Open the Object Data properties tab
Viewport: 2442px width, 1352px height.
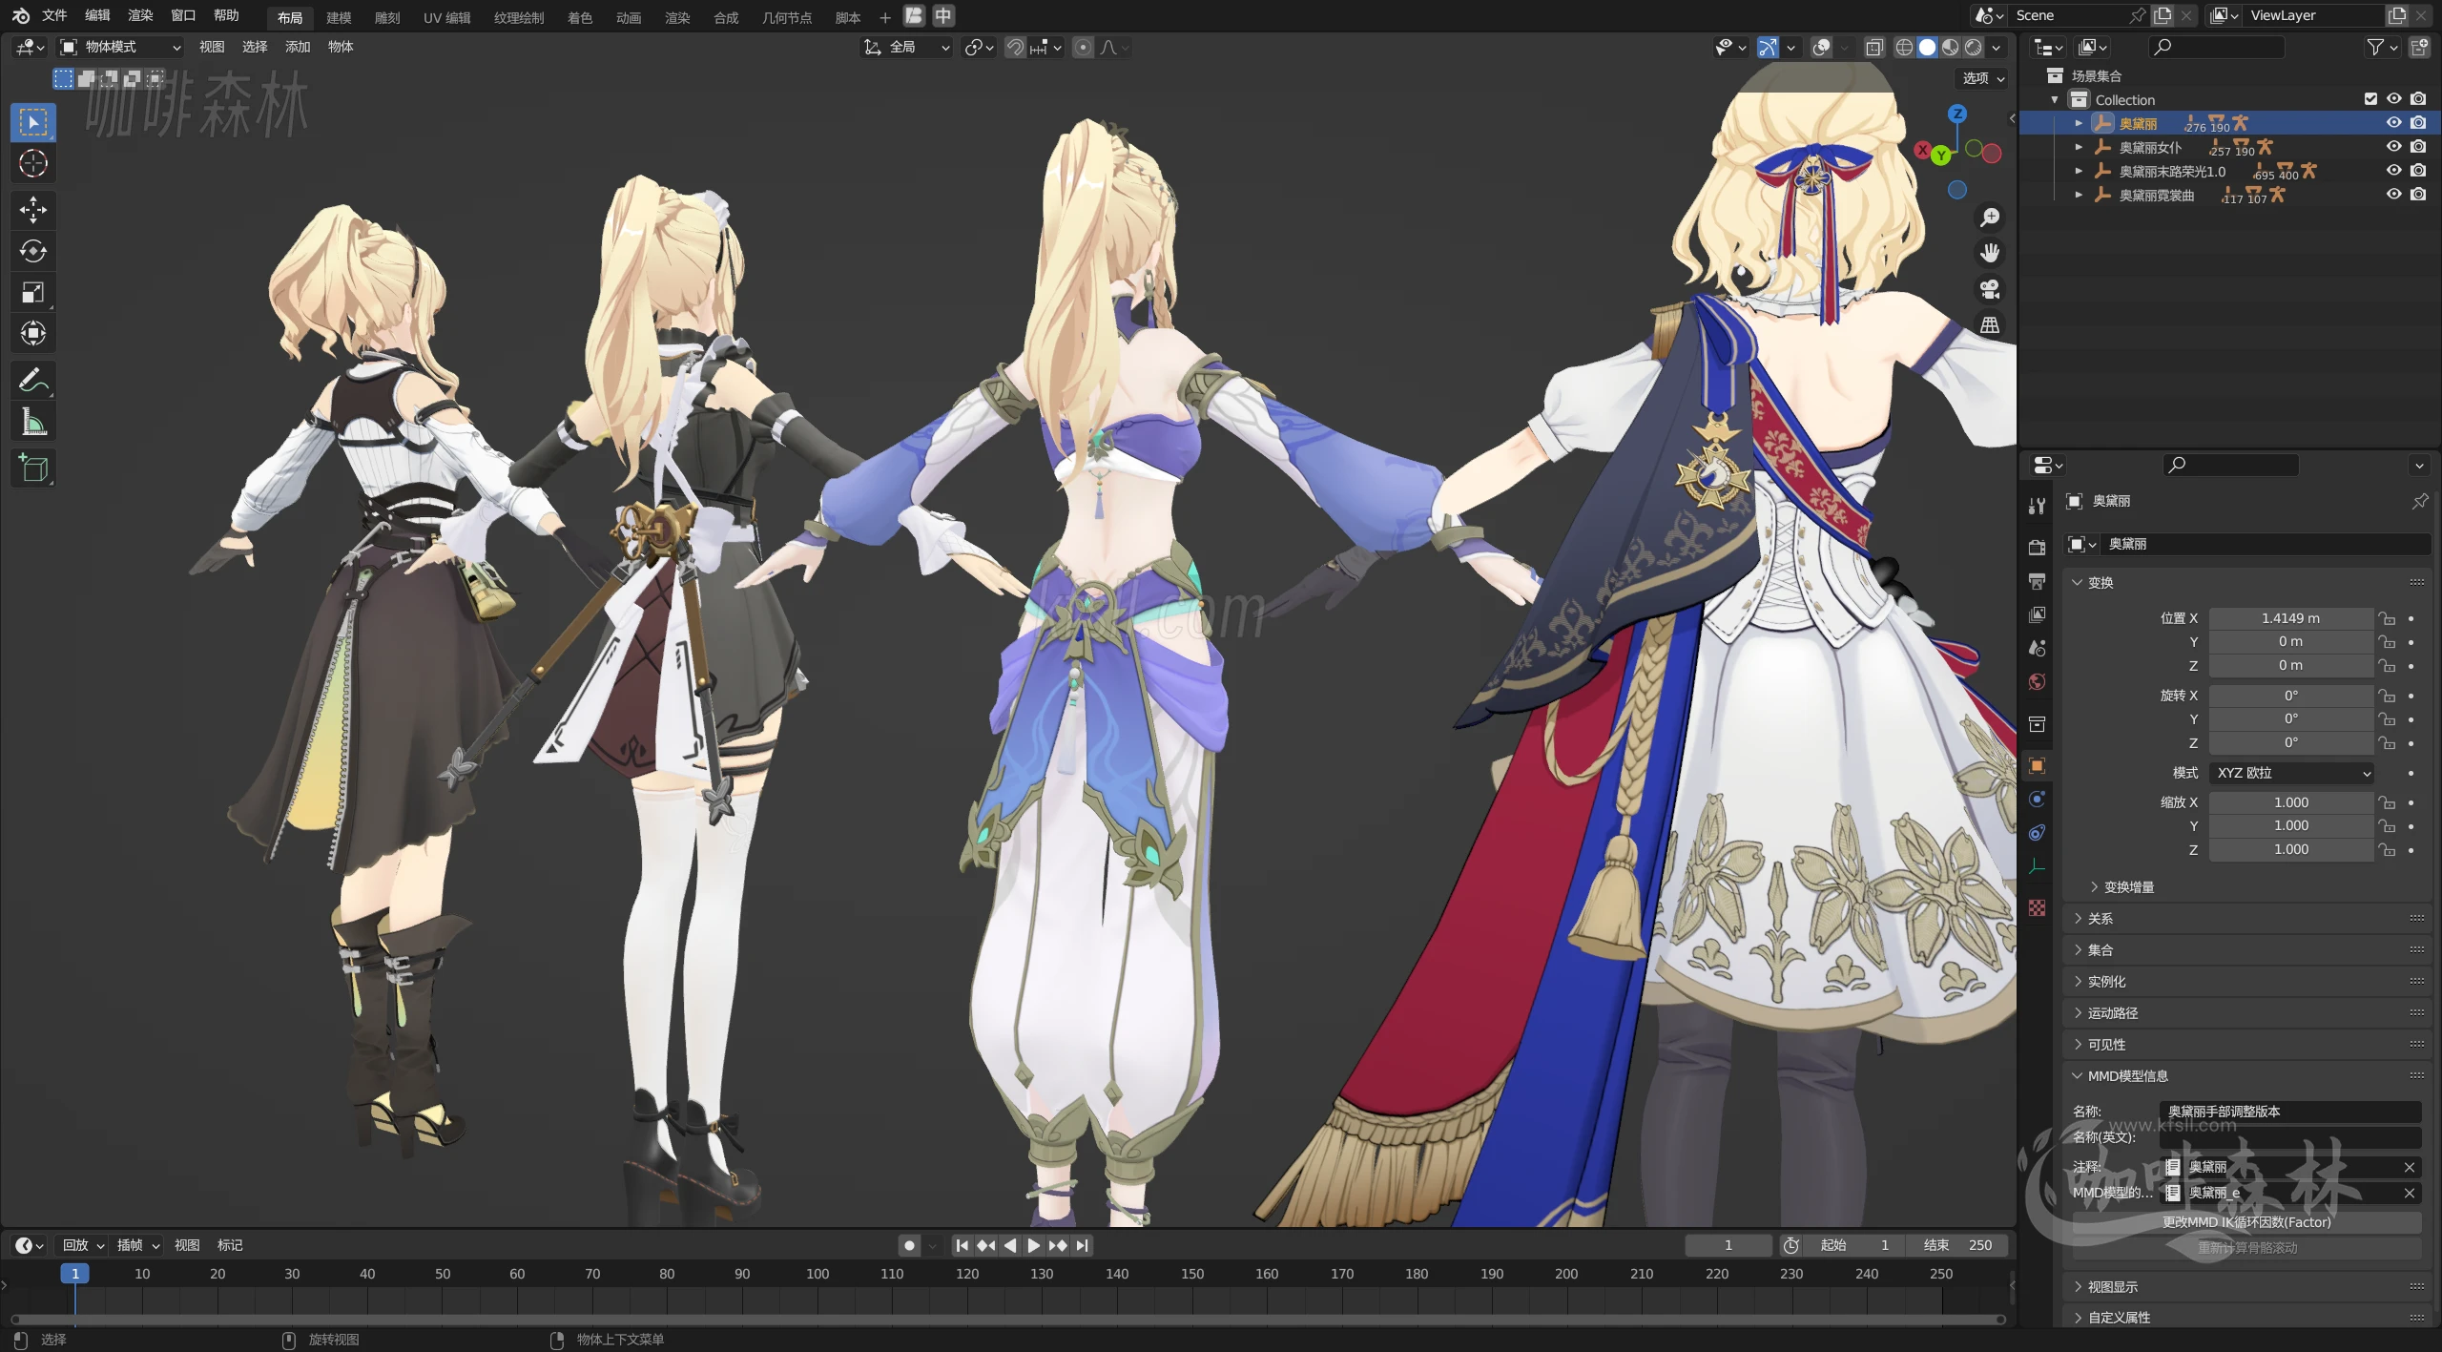[2037, 866]
